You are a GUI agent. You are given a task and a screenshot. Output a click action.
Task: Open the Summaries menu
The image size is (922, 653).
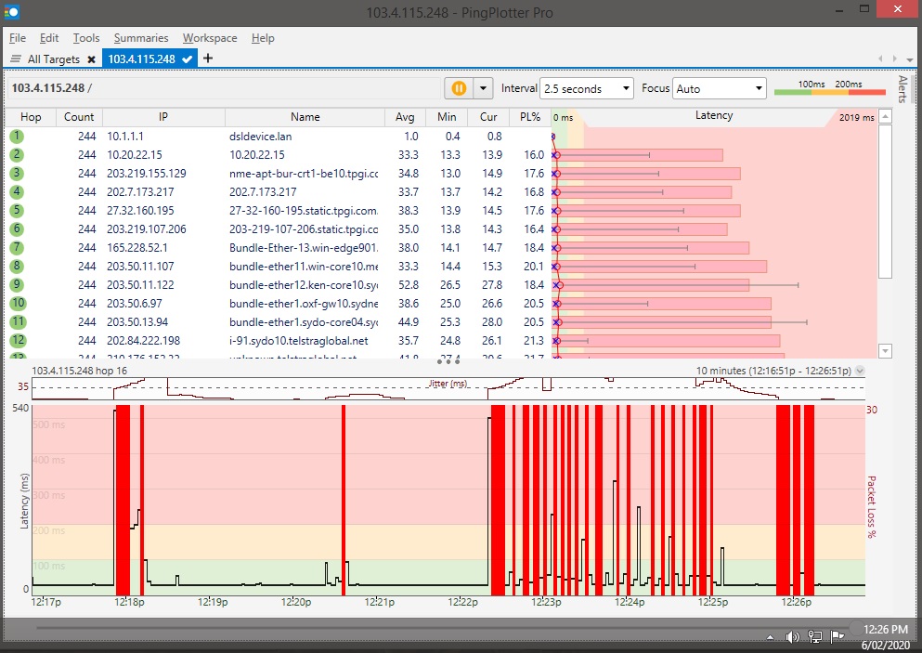[141, 38]
